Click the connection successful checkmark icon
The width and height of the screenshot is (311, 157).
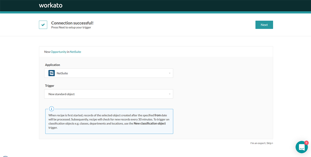pos(43,25)
